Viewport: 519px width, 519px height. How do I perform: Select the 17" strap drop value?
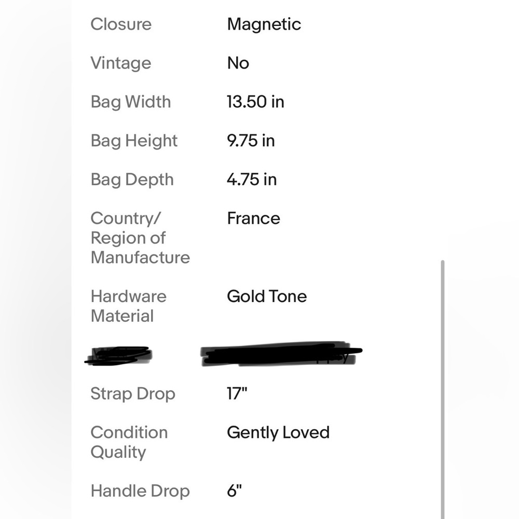pos(237,393)
